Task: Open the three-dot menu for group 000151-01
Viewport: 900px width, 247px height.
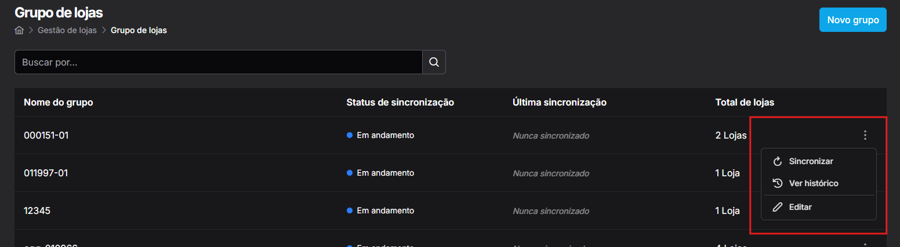Action: coord(865,135)
